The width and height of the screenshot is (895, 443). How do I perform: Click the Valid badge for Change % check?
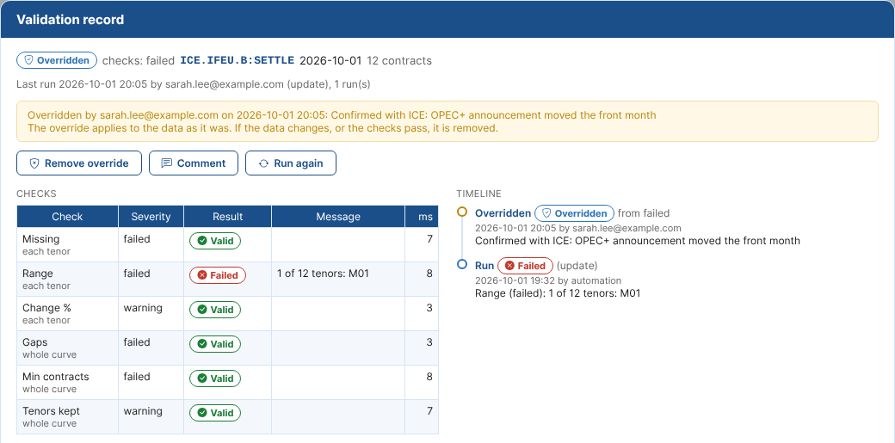(x=215, y=310)
